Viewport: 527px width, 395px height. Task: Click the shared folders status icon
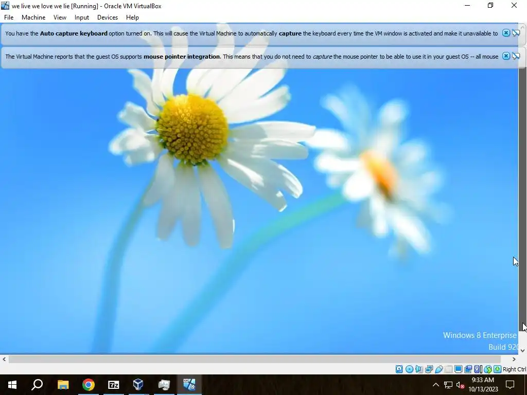pyautogui.click(x=448, y=369)
